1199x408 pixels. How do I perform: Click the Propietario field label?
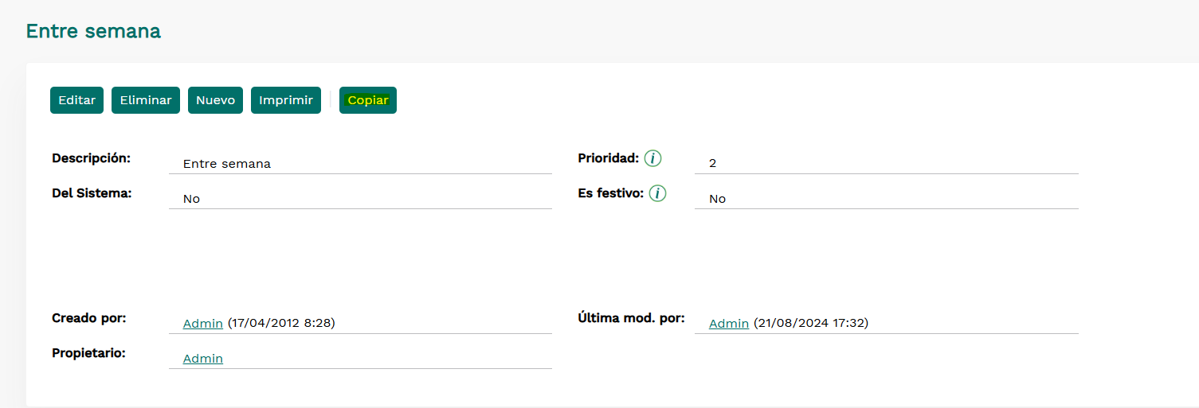[x=88, y=352]
